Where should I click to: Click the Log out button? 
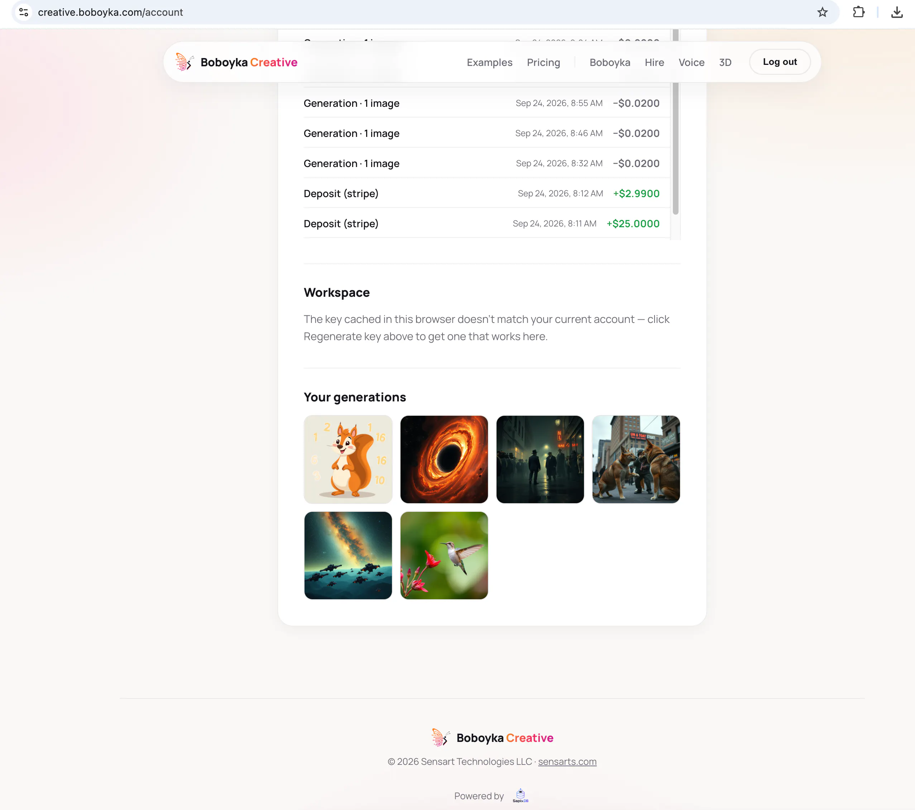coord(780,62)
